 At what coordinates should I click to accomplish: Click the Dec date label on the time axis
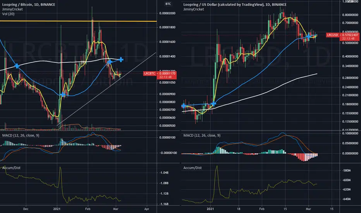tap(26, 209)
